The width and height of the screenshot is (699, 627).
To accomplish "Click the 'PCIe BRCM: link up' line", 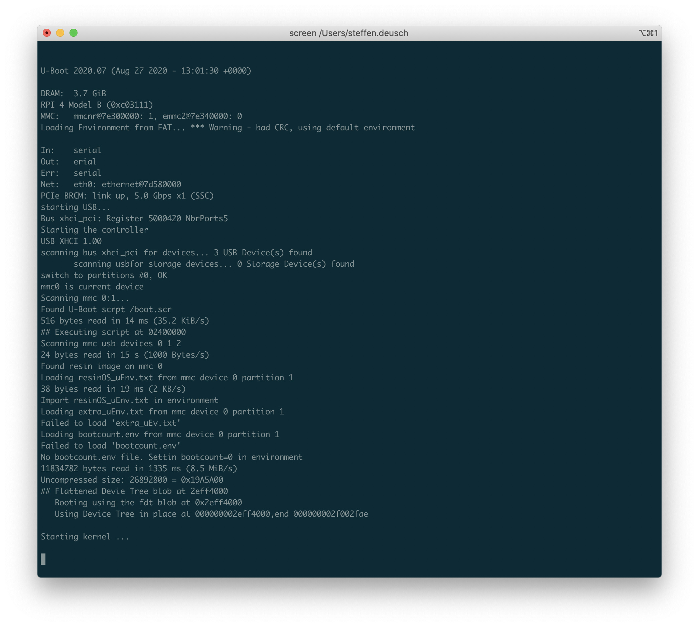I will [127, 196].
